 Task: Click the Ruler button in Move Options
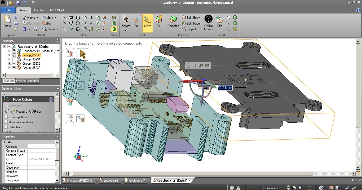click(35, 112)
